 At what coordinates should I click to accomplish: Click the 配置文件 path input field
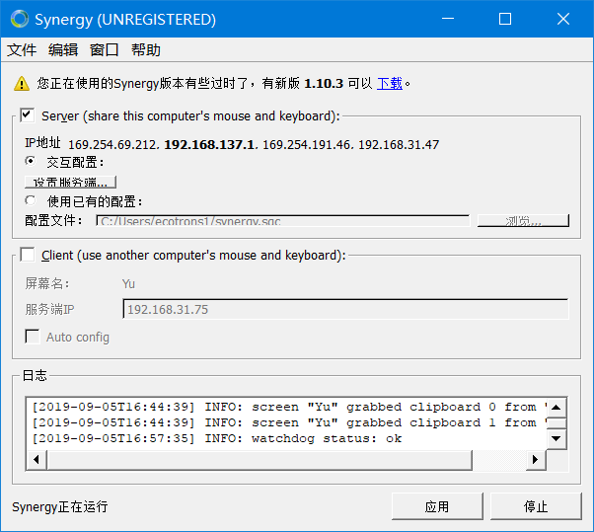click(282, 220)
